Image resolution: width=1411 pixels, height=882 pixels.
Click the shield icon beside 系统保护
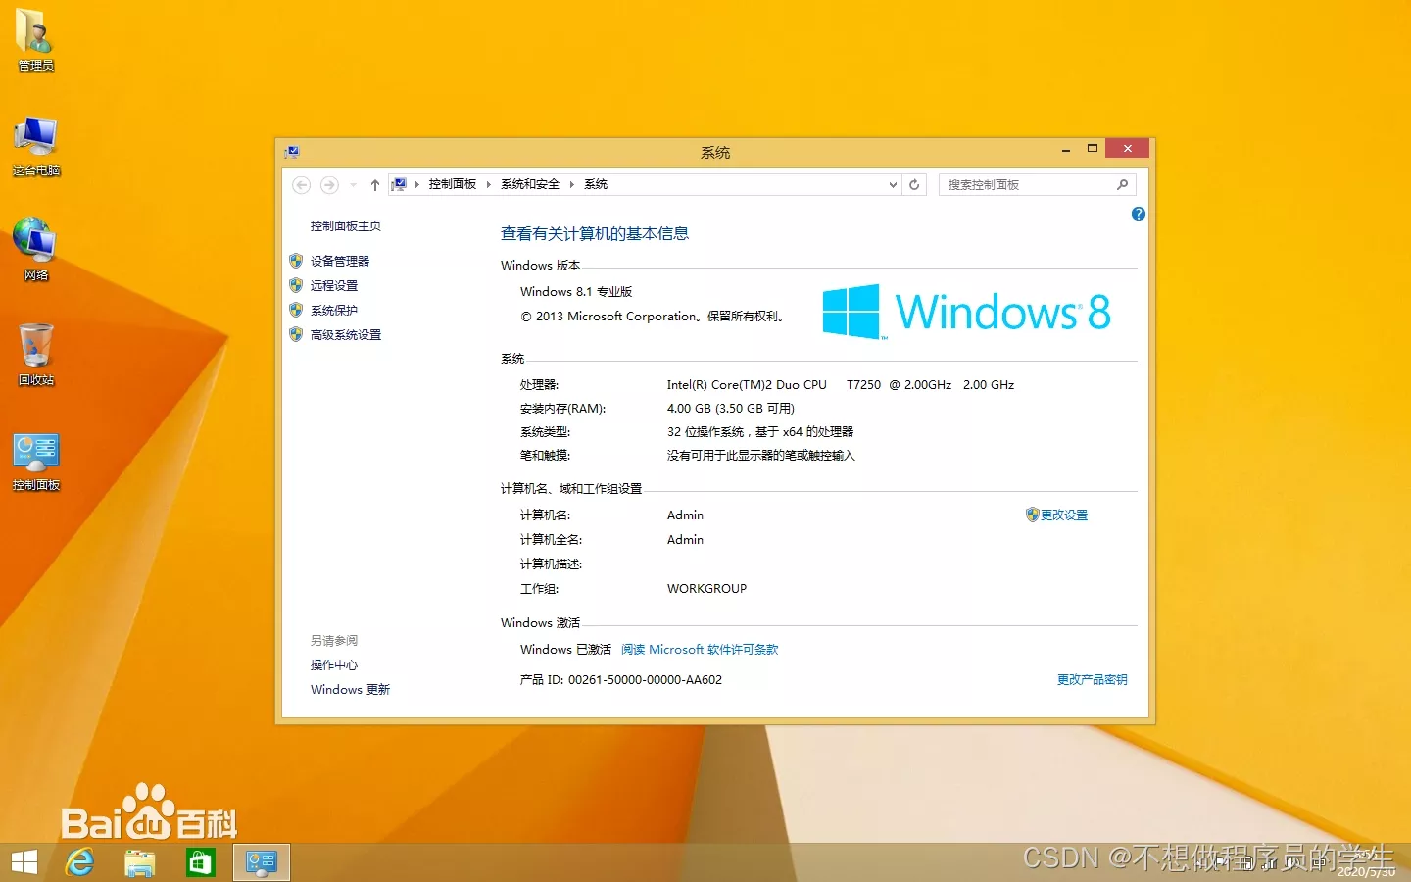pyautogui.click(x=296, y=310)
